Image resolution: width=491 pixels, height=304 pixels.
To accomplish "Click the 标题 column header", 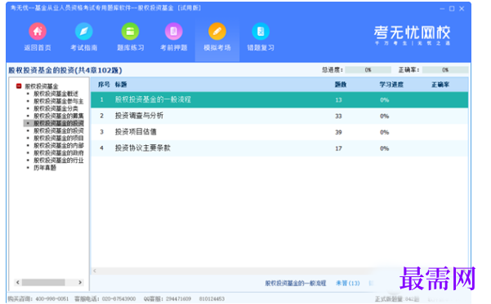I will pyautogui.click(x=121, y=85).
